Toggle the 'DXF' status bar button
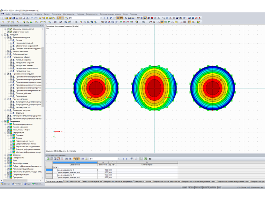Screen dimensions: 265x198 point(219,187)
